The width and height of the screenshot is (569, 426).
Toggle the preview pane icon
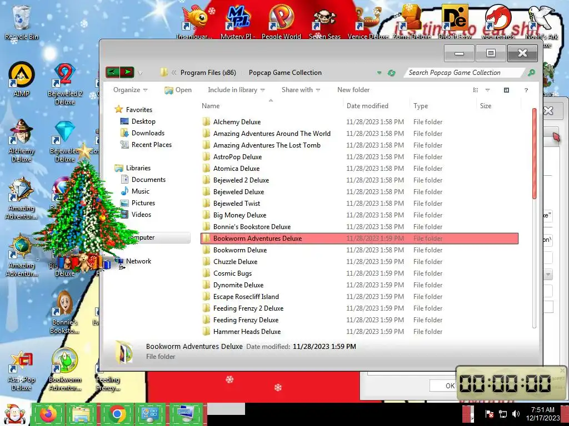[x=507, y=90]
